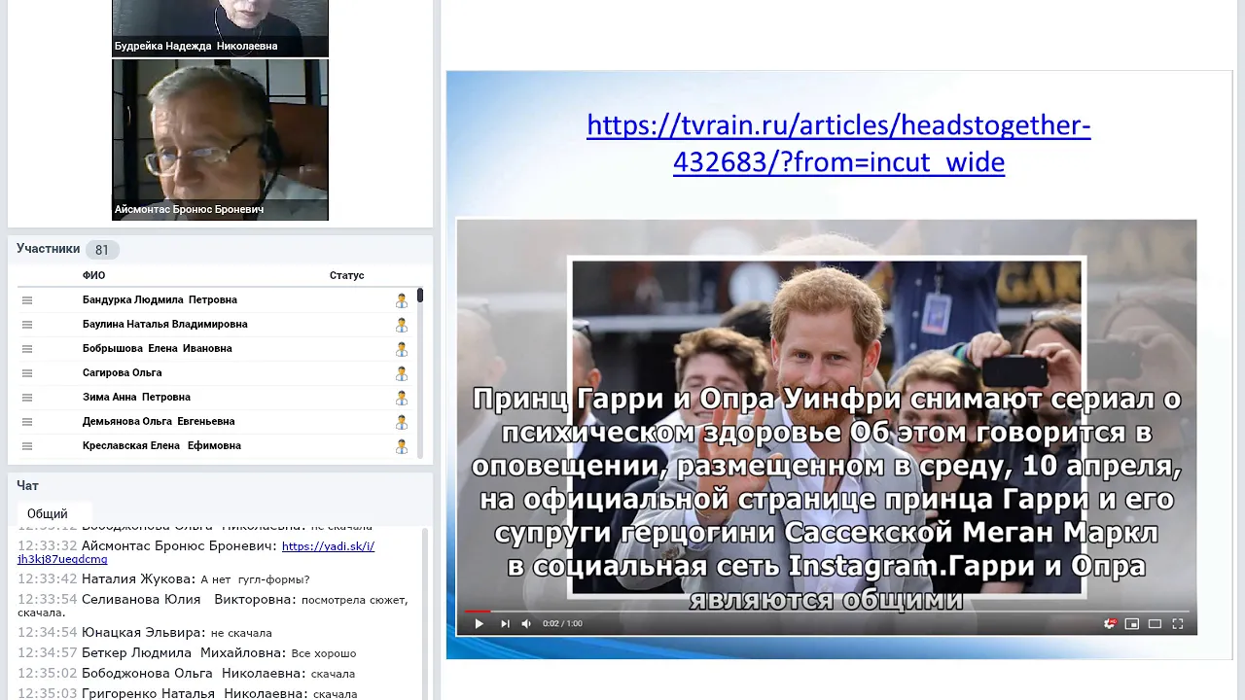Click the Чат panel title
This screenshot has height=700, width=1245.
(x=27, y=485)
